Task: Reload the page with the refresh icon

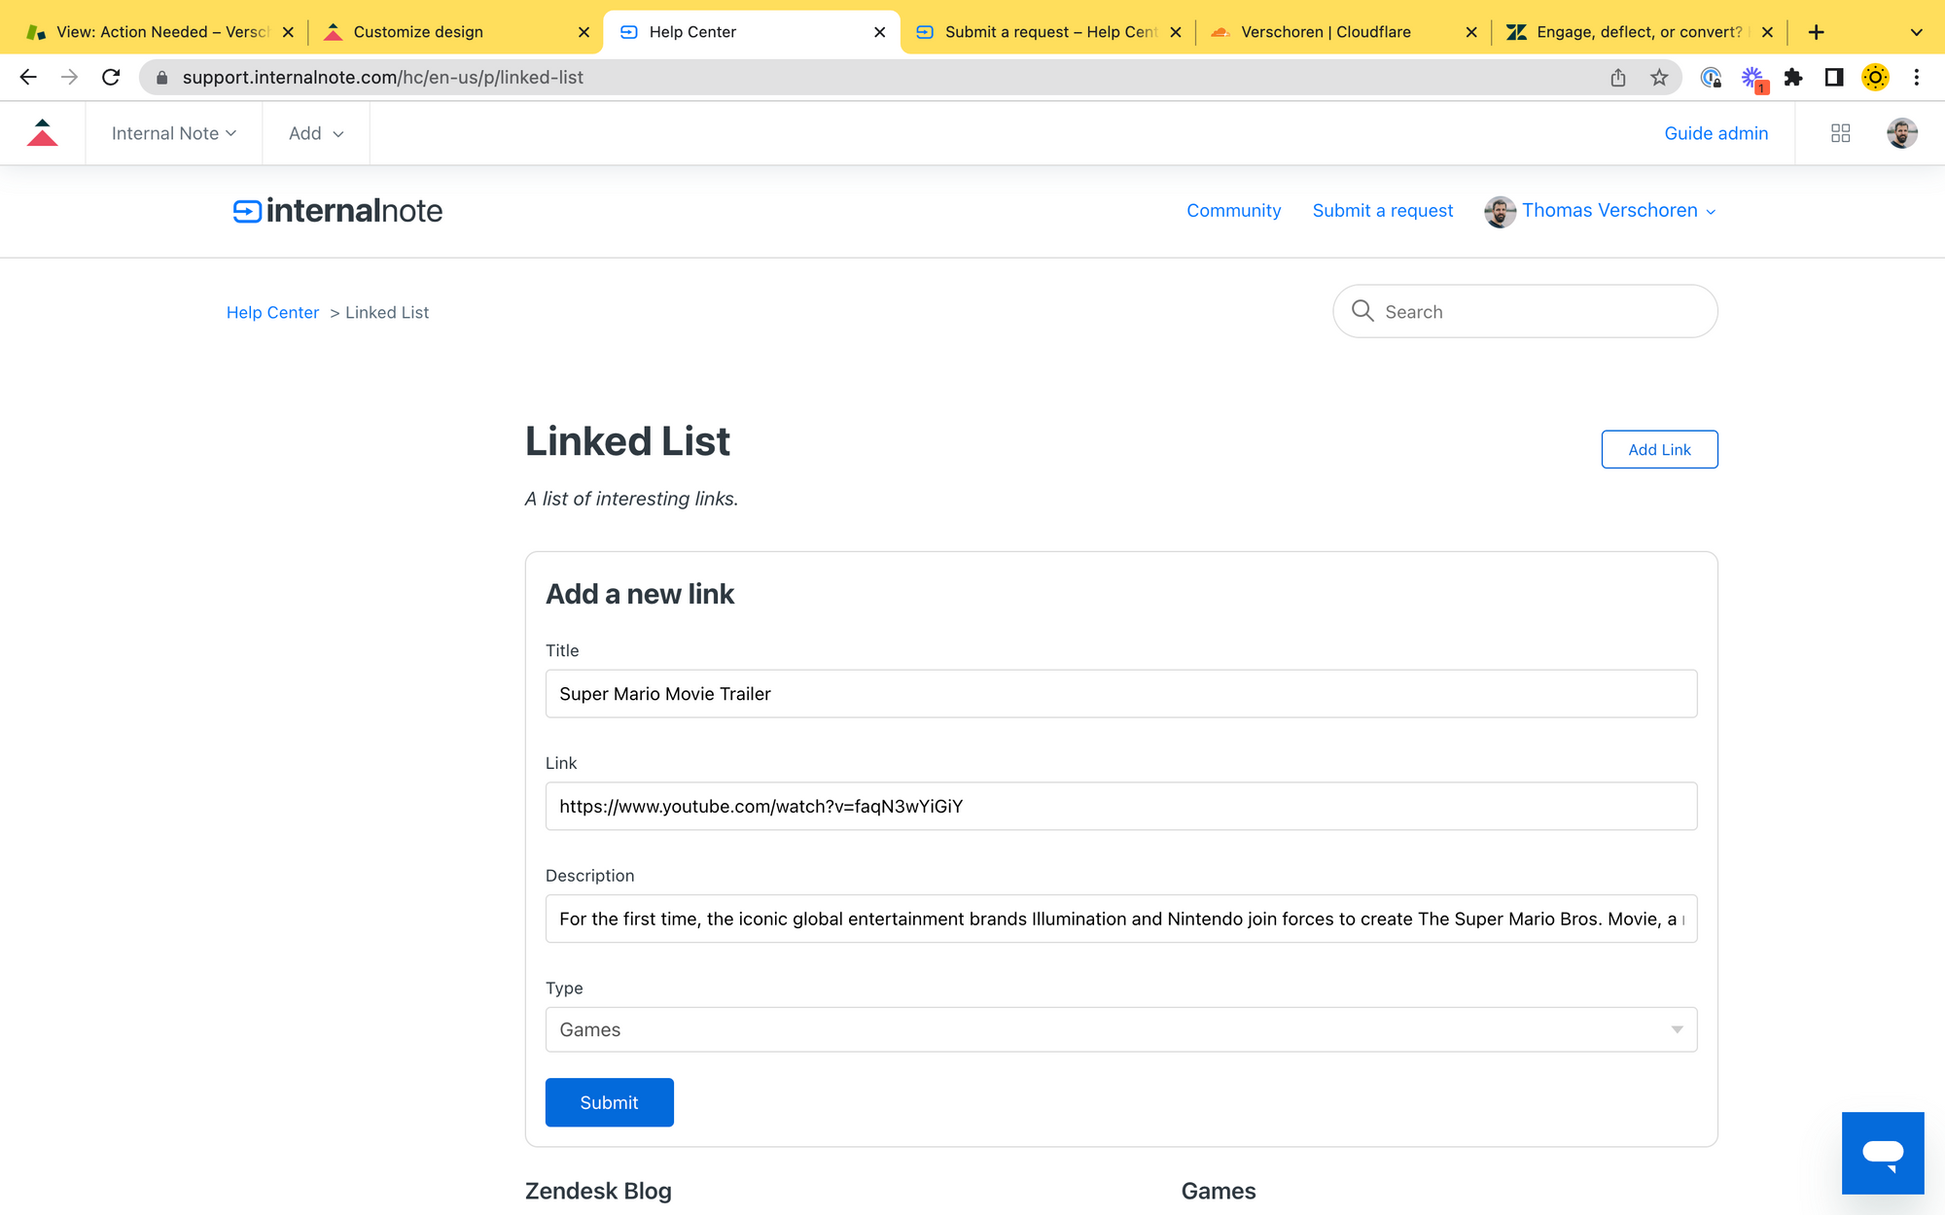Action: pyautogui.click(x=111, y=78)
